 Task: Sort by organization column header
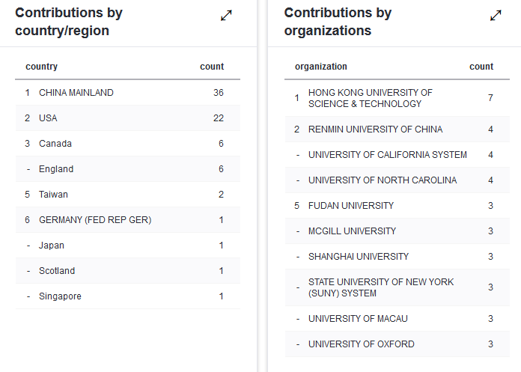[321, 67]
